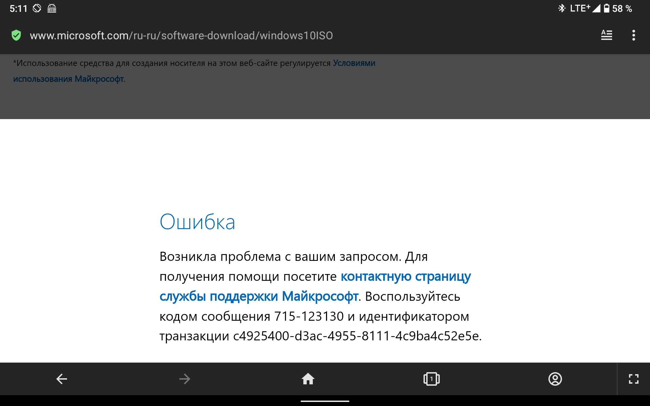Screen dimensions: 650x406
Task: Tap the microsoft.com URL in address bar
Action: coord(181,36)
